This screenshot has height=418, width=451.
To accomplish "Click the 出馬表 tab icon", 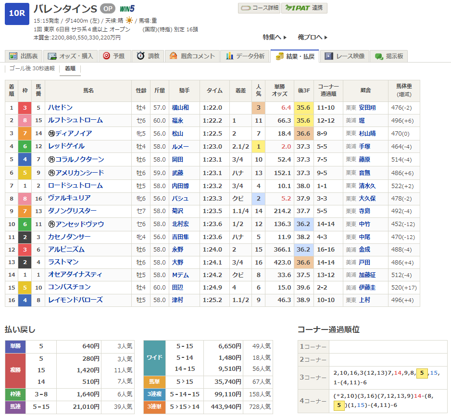I will pyautogui.click(x=13, y=56).
